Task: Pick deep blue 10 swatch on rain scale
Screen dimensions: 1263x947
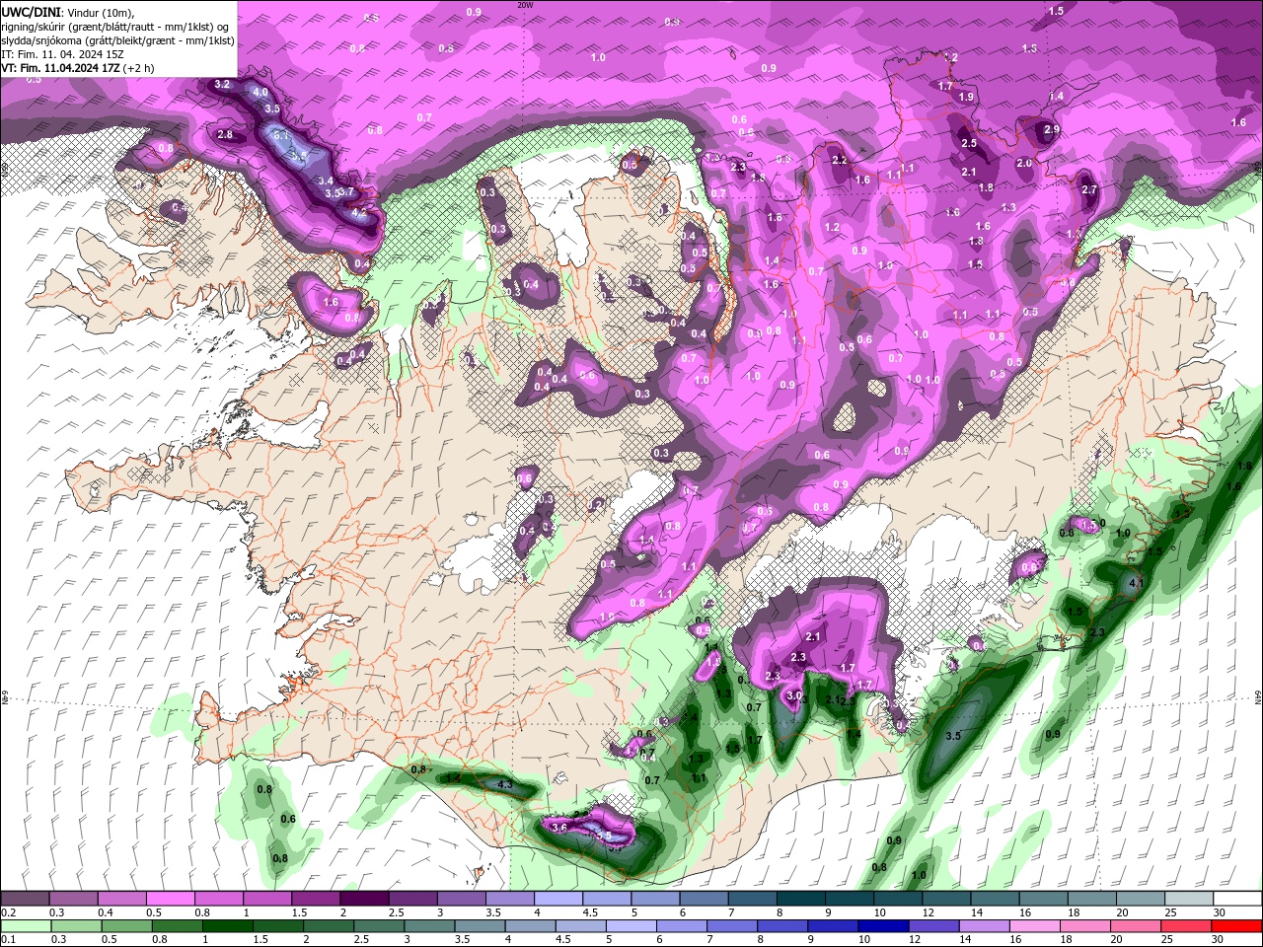Action: click(x=883, y=926)
